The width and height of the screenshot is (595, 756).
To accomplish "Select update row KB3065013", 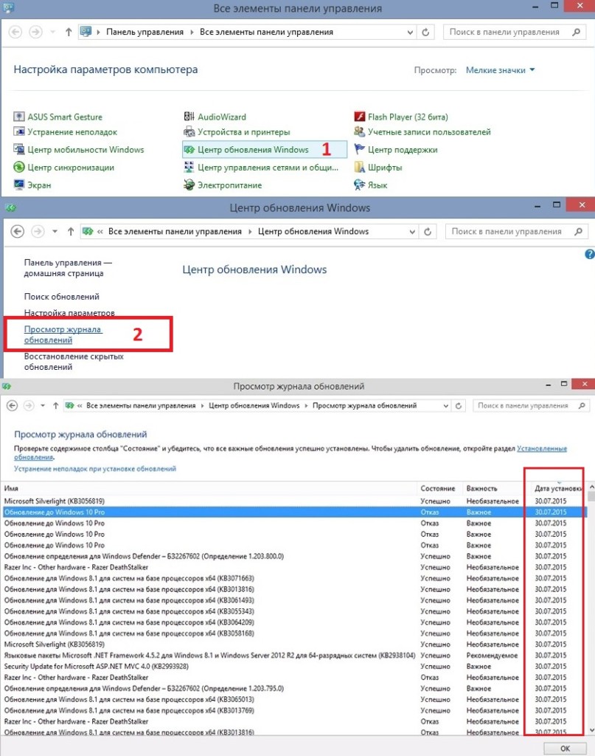I will [x=295, y=700].
